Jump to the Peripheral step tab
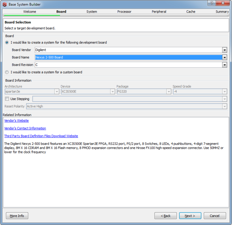Image resolution: width=232 pixels, height=225 pixels. (x=159, y=11)
